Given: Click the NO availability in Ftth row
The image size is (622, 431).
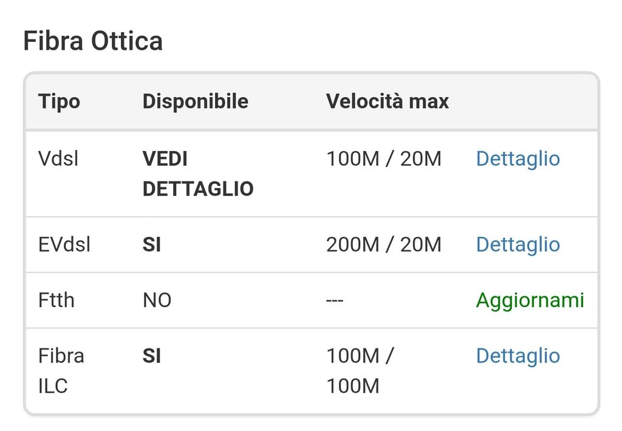Looking at the screenshot, I should click(157, 300).
